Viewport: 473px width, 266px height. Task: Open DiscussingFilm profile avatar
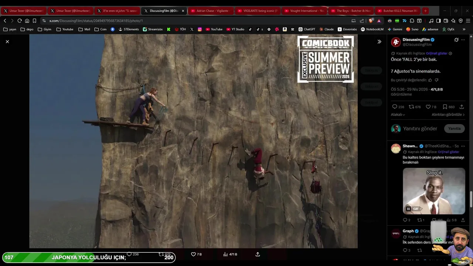coord(396,42)
